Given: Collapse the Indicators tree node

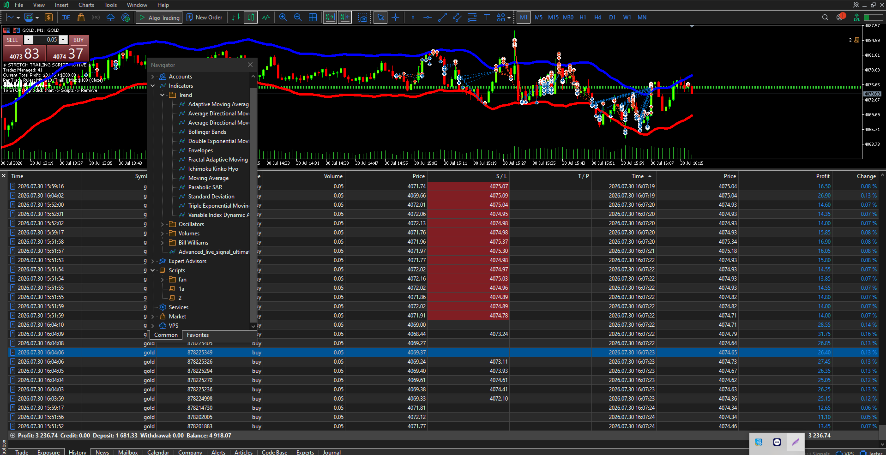Looking at the screenshot, I should [153, 86].
